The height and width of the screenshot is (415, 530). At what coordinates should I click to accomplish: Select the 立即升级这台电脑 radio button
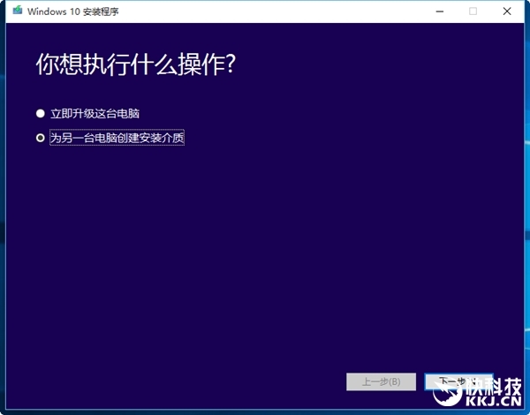point(40,114)
